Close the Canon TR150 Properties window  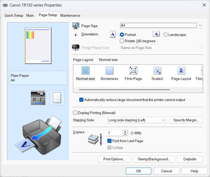click(204, 5)
